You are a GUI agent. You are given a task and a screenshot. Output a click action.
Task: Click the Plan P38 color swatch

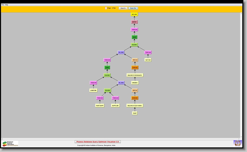106,8
